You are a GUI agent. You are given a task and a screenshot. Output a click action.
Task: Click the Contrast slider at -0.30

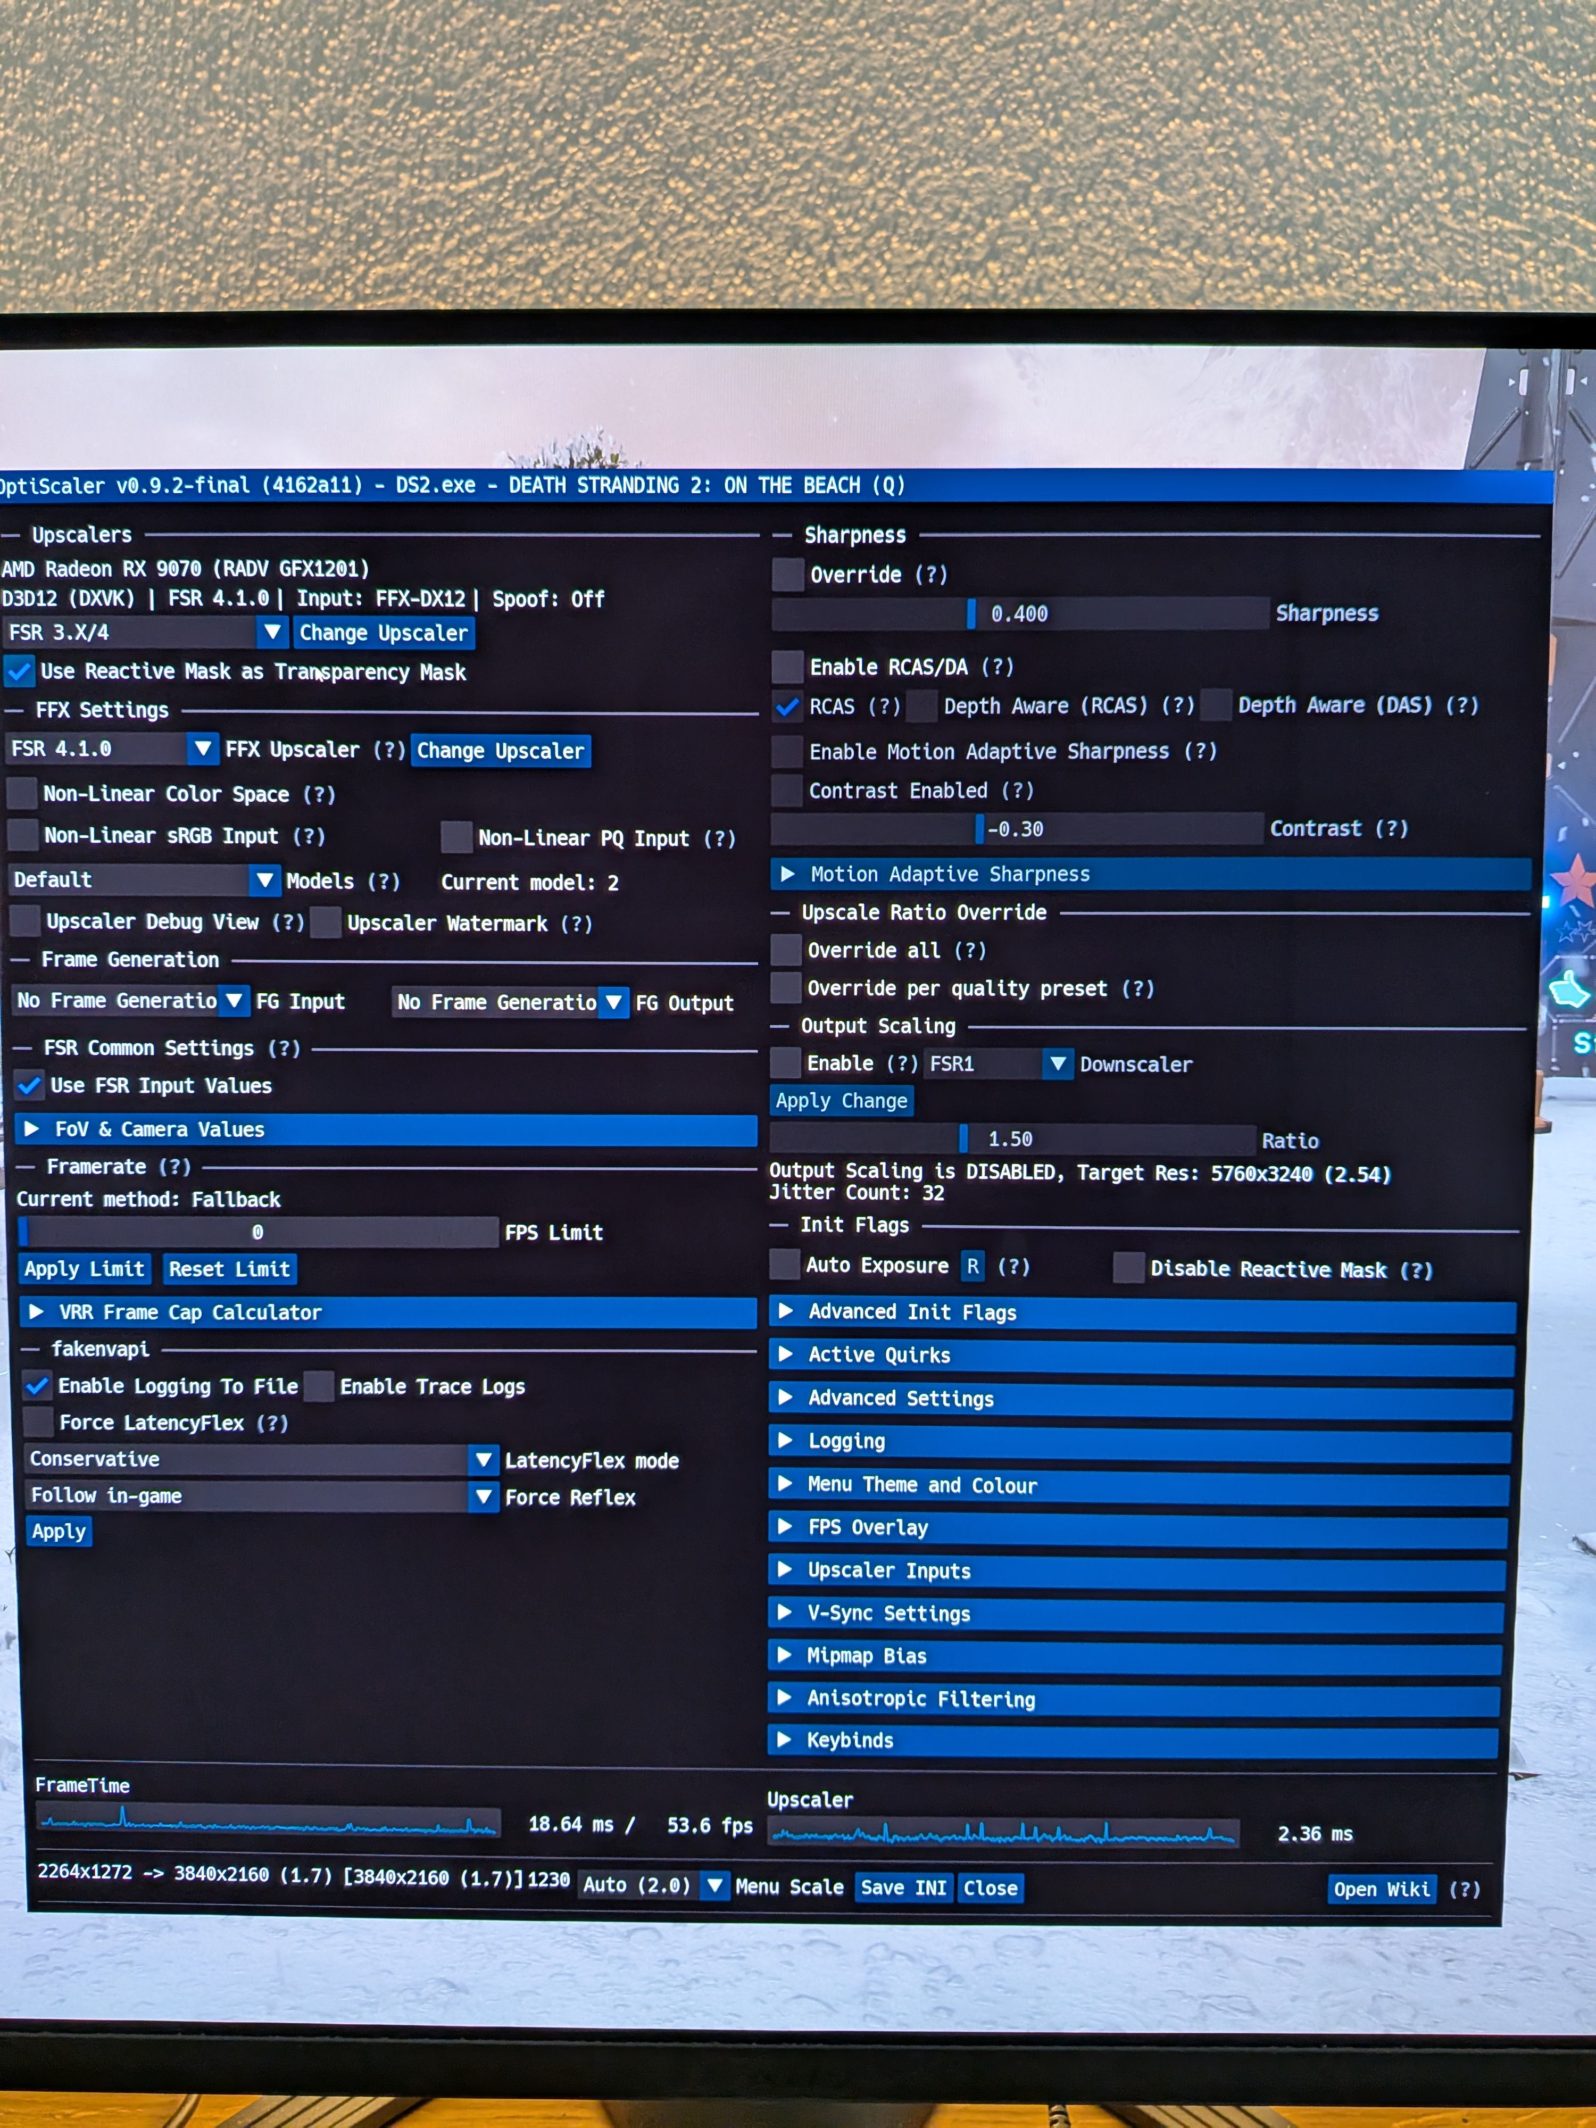click(x=1018, y=828)
